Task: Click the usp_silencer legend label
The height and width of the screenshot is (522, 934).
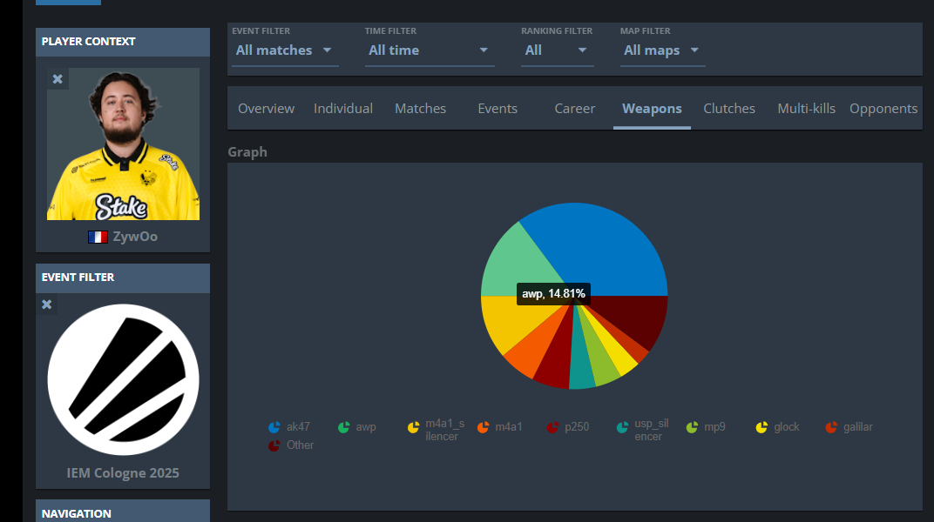Action: click(652, 430)
